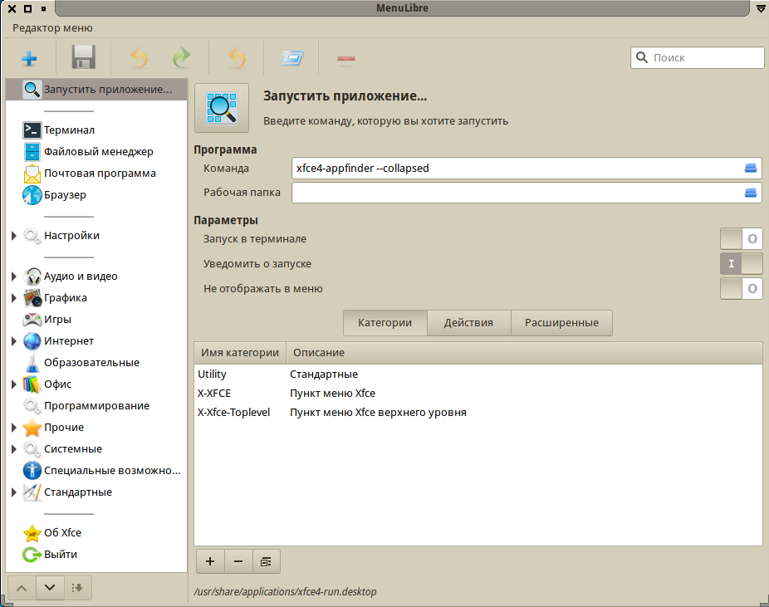Delete the launcher with the red minus icon
The height and width of the screenshot is (607, 769).
(x=345, y=58)
